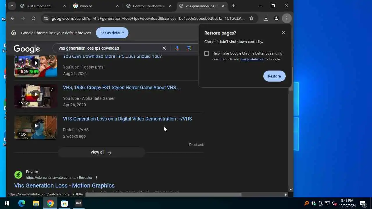Search by image with Google Lens
The width and height of the screenshot is (372, 209).
(x=189, y=48)
